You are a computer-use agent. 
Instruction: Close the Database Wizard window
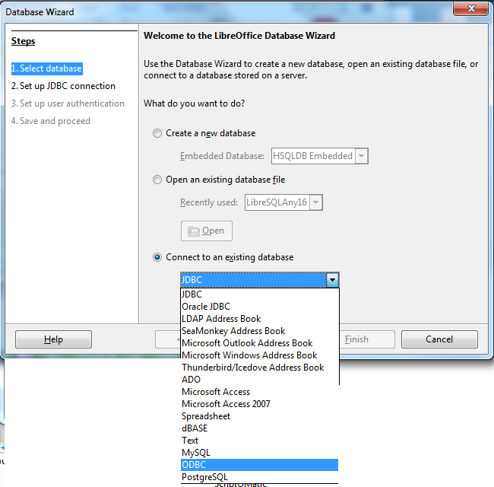point(470,8)
